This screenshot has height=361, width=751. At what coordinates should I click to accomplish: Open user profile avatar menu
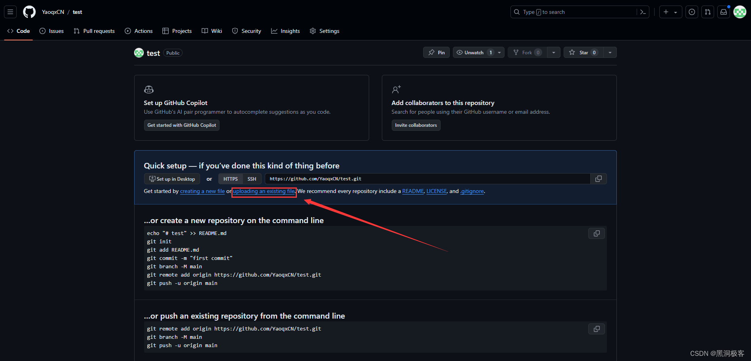740,12
